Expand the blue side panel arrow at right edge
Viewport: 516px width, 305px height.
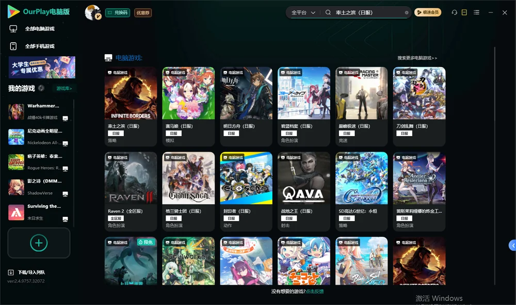point(512,245)
